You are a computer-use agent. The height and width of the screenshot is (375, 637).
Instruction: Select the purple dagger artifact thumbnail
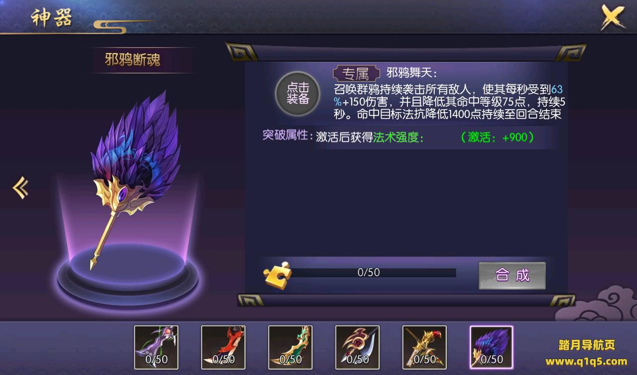click(x=157, y=347)
